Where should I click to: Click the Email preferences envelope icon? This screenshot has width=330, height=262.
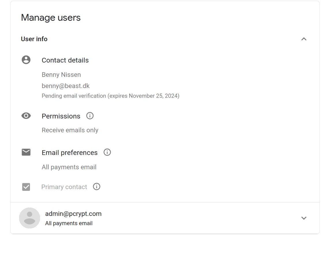[x=26, y=152]
